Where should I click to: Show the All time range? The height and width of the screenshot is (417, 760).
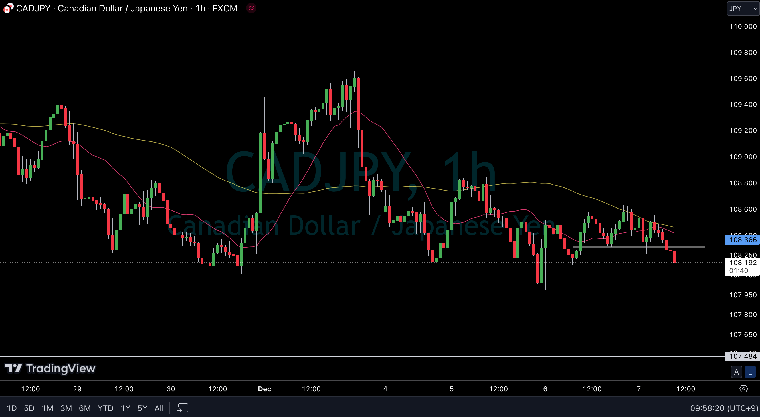[159, 408]
